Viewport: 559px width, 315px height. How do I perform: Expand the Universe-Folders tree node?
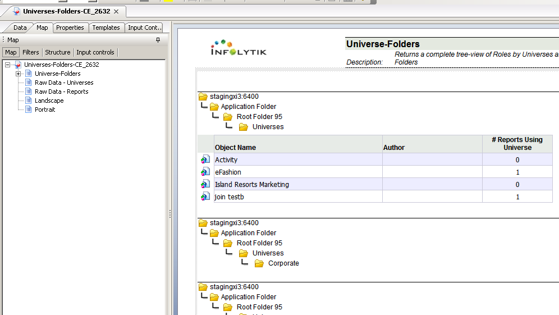(x=19, y=74)
